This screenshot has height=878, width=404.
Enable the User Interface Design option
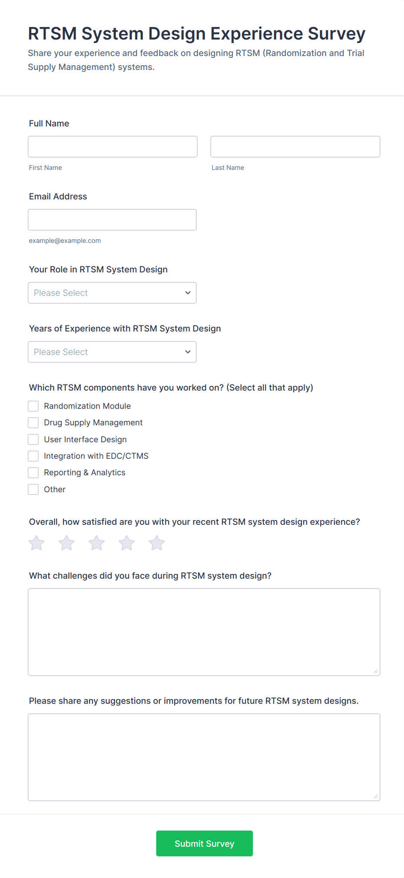click(33, 439)
